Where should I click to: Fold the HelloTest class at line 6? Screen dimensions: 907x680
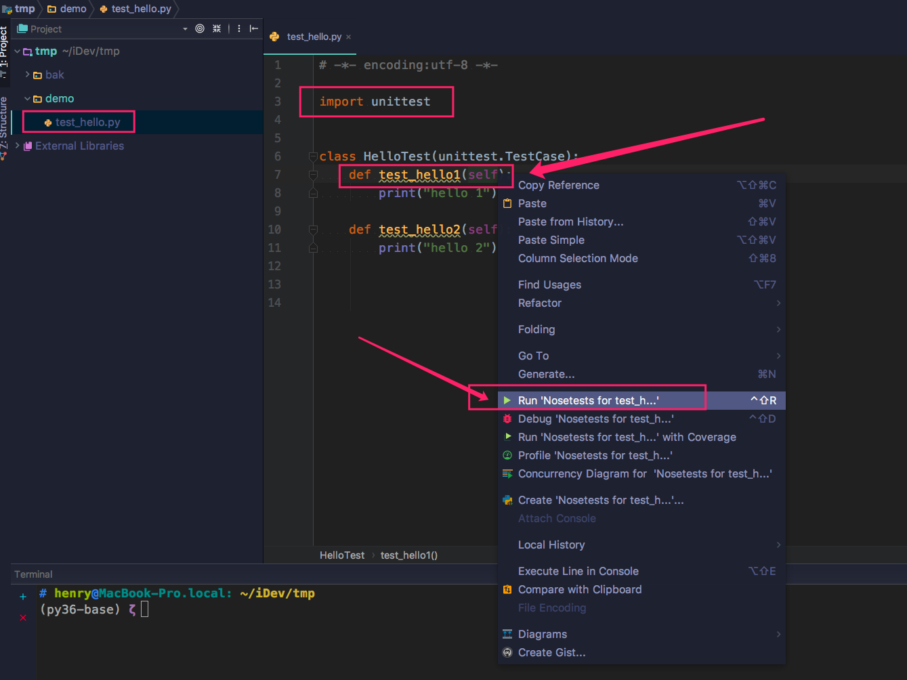[x=313, y=157]
